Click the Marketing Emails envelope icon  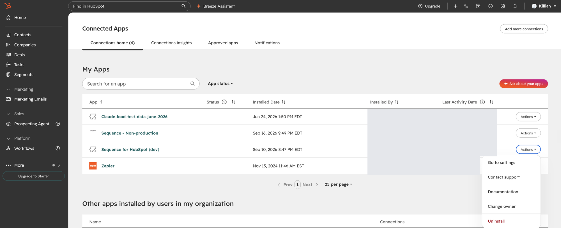[8, 99]
